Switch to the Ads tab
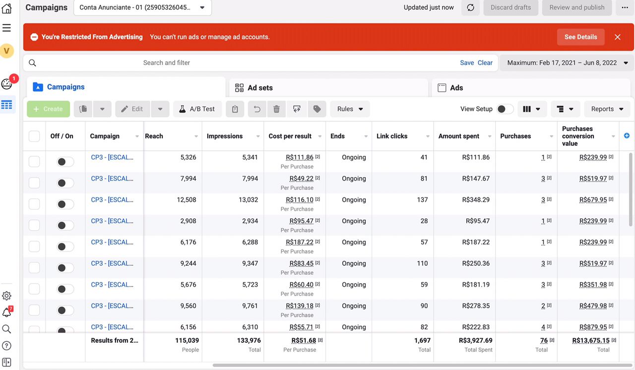635x370 pixels. (x=531, y=88)
